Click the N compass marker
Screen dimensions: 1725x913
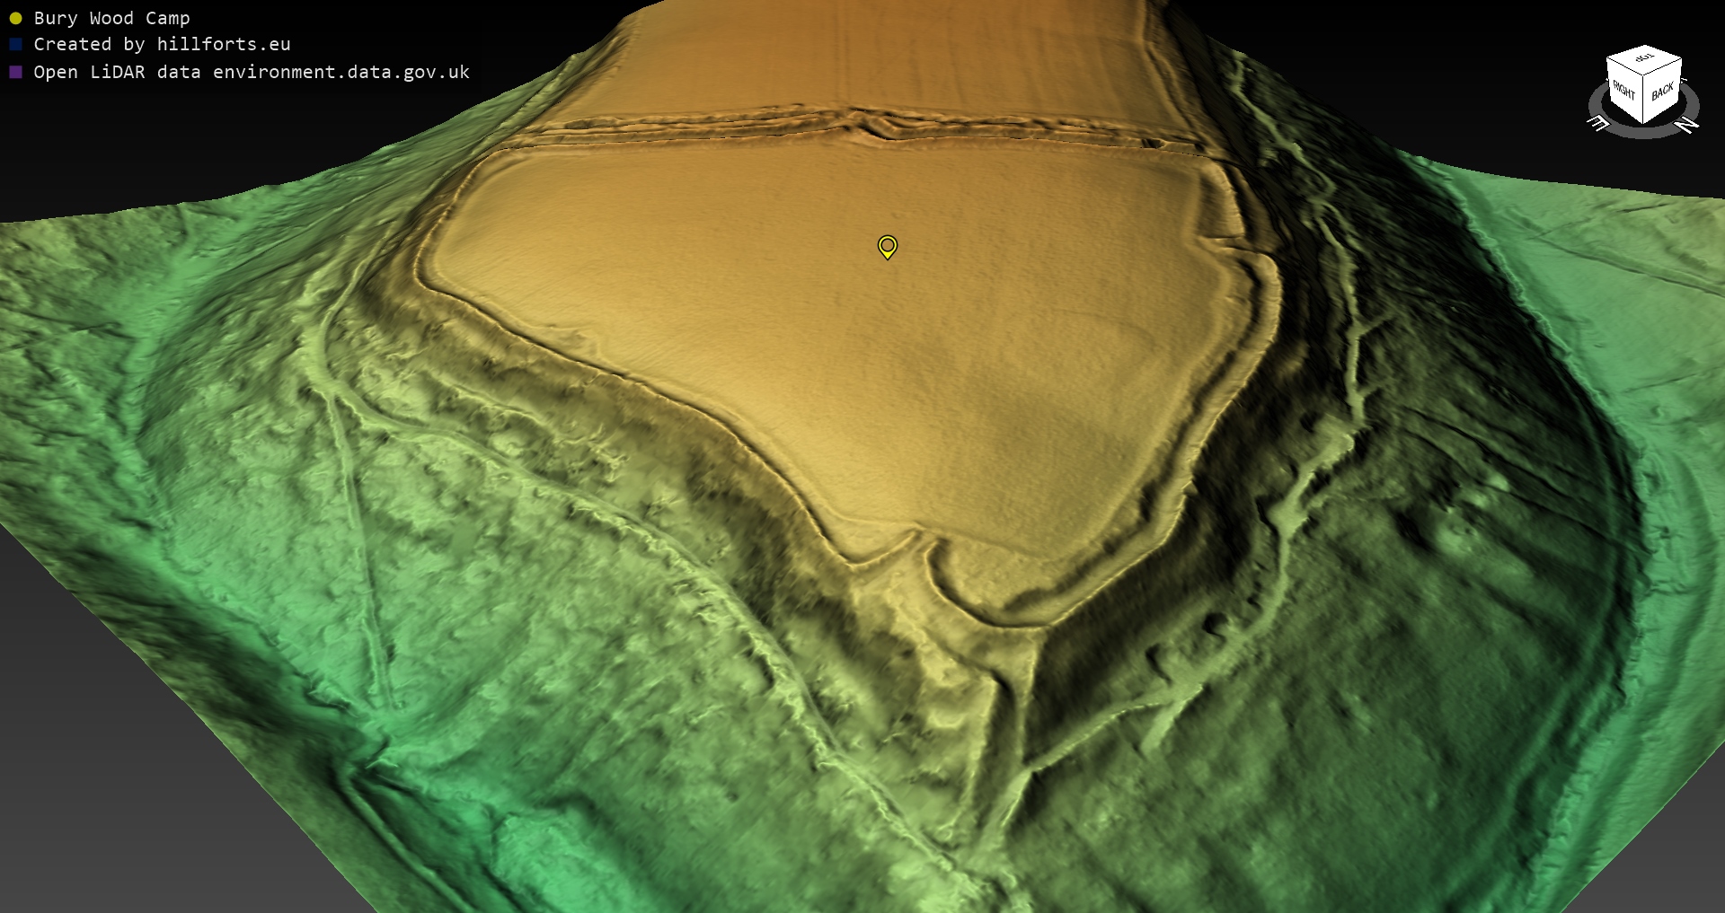1686,125
